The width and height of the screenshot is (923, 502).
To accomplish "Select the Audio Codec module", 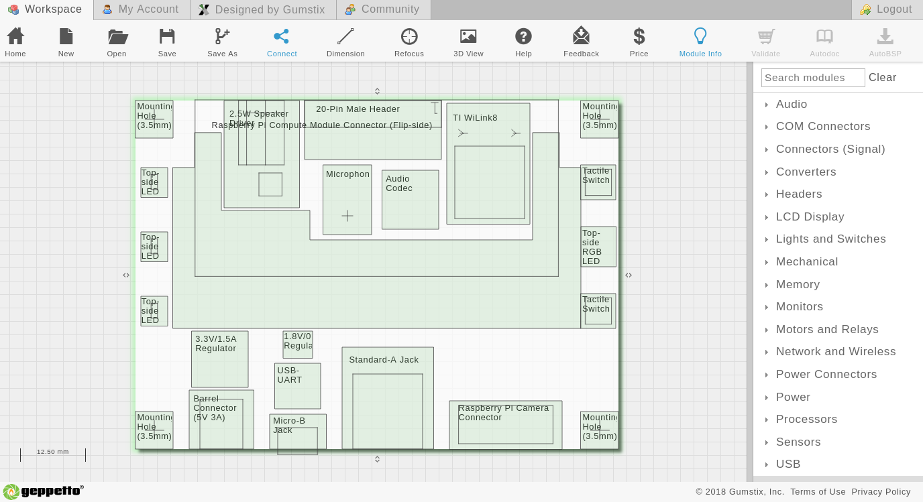I will (x=411, y=200).
